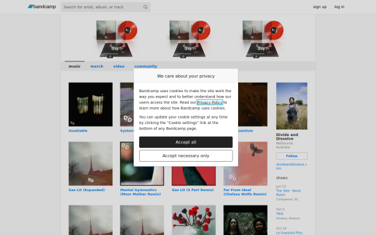Click the 'Collingwood, VIC' venue location text
This screenshot has width=376, height=235.
(287, 199)
